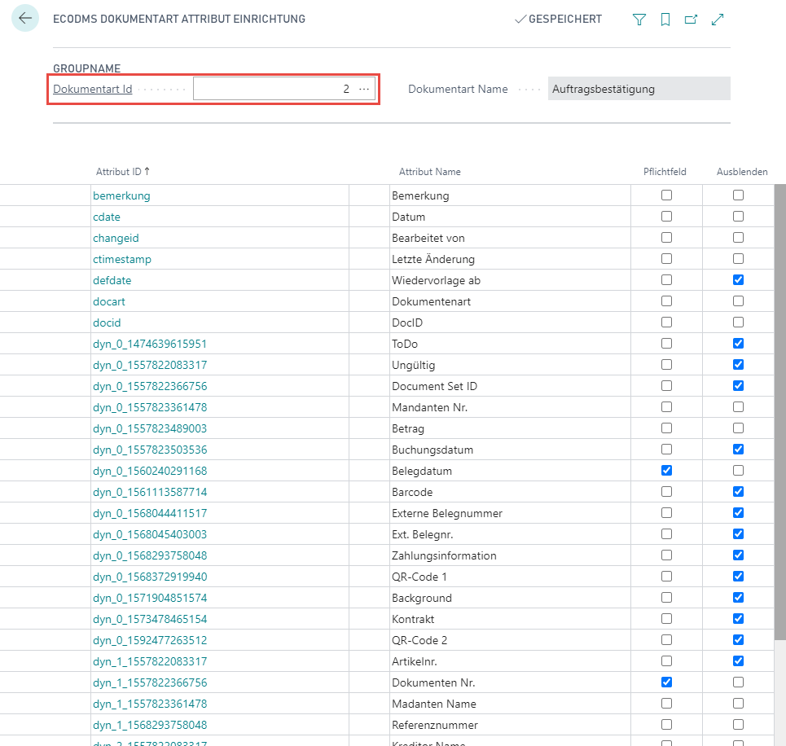The image size is (786, 746).
Task: Select the 'Zahlungsinformation' cell
Action: pyautogui.click(x=510, y=555)
